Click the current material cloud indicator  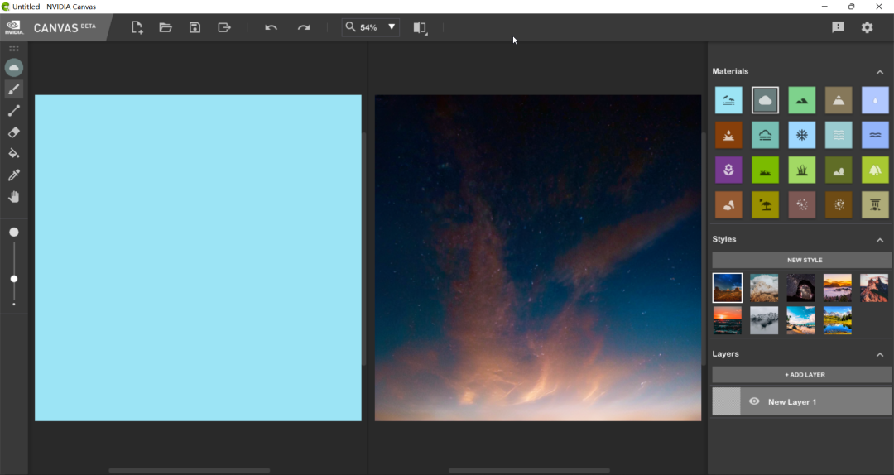pyautogui.click(x=14, y=68)
